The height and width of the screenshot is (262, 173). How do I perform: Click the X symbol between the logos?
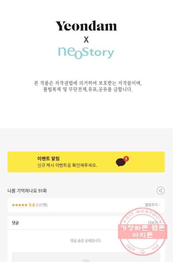click(x=86, y=40)
